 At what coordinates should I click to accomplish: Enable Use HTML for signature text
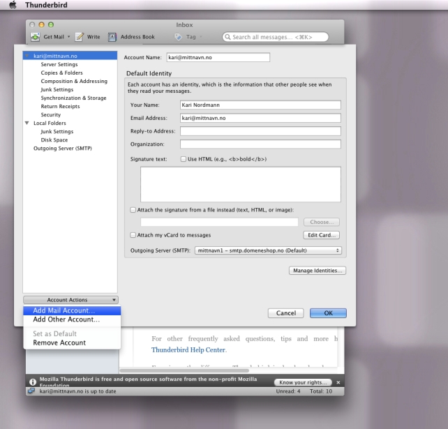coord(184,159)
